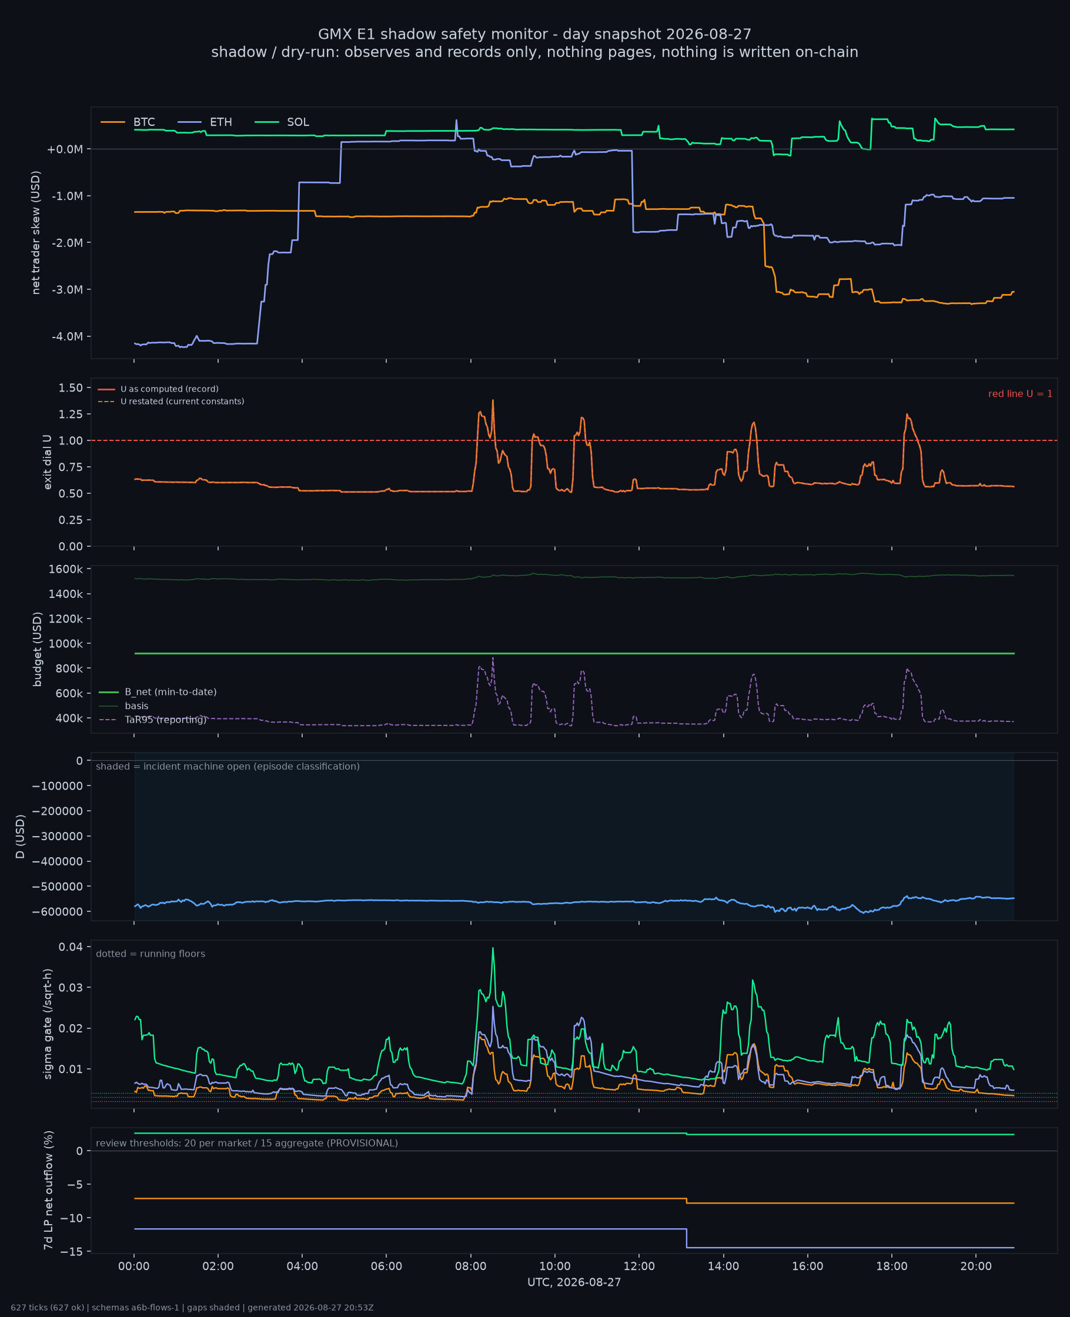1070x1317 pixels.
Task: Click the 'shadow / dry-run' subtitle line
Action: pos(534,52)
